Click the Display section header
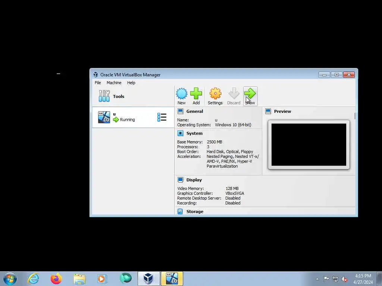 tap(194, 180)
